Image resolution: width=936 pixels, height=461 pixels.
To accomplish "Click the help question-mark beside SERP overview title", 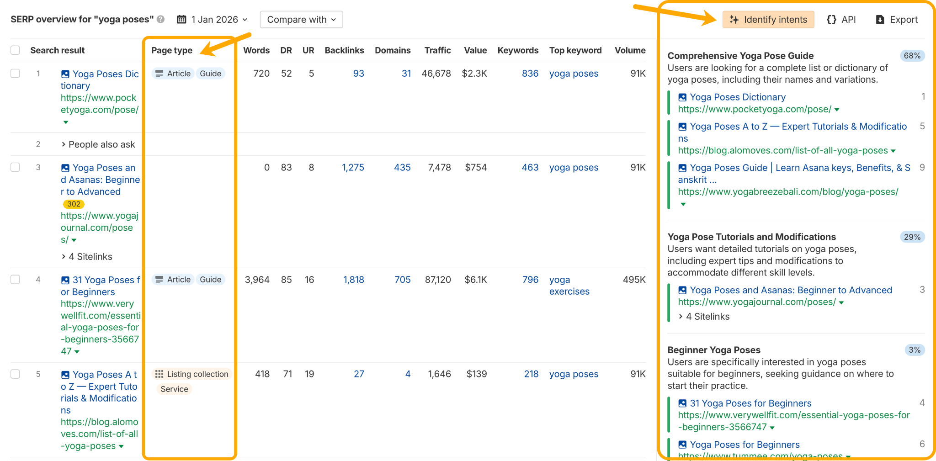I will click(x=160, y=19).
